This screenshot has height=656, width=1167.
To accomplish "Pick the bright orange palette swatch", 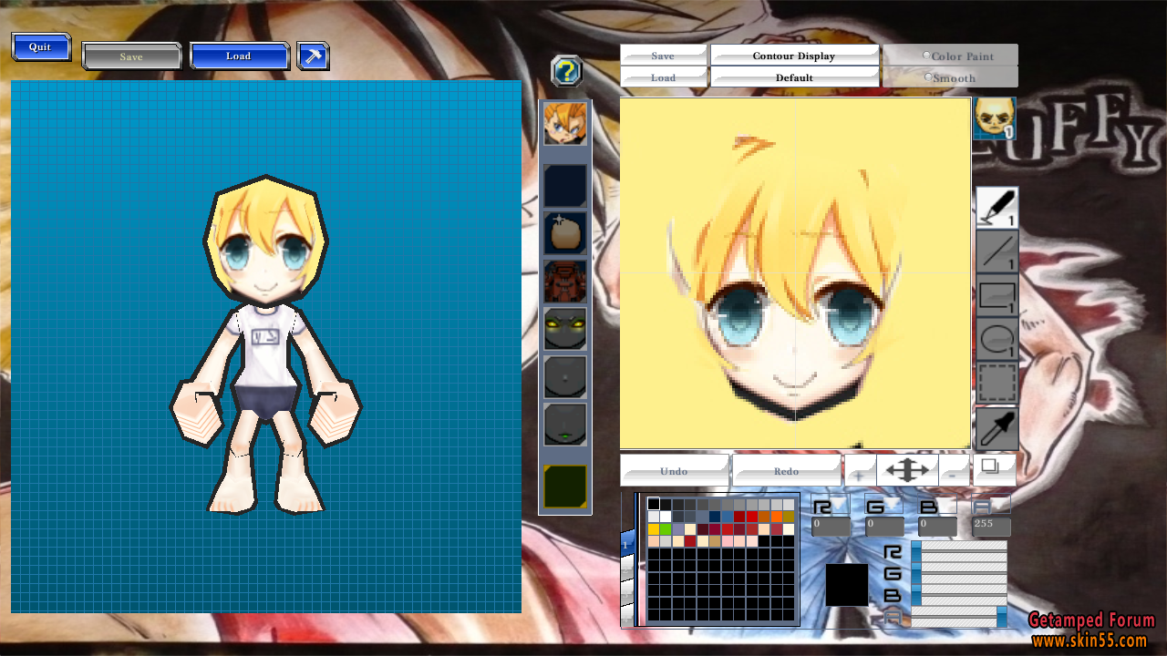I will (x=777, y=517).
